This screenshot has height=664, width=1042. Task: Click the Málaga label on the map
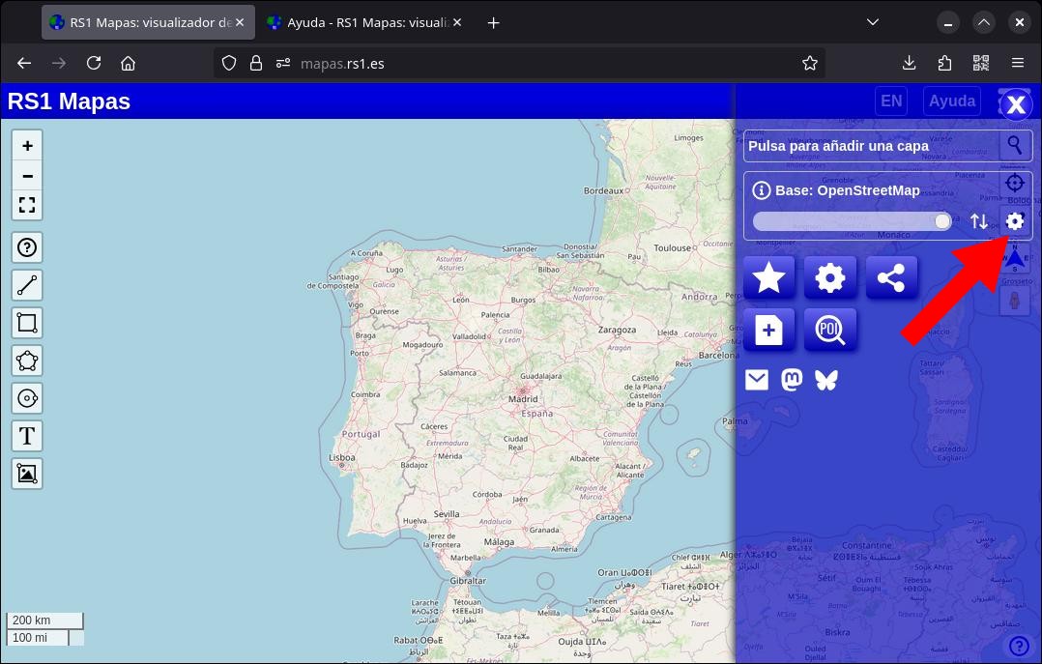(499, 542)
